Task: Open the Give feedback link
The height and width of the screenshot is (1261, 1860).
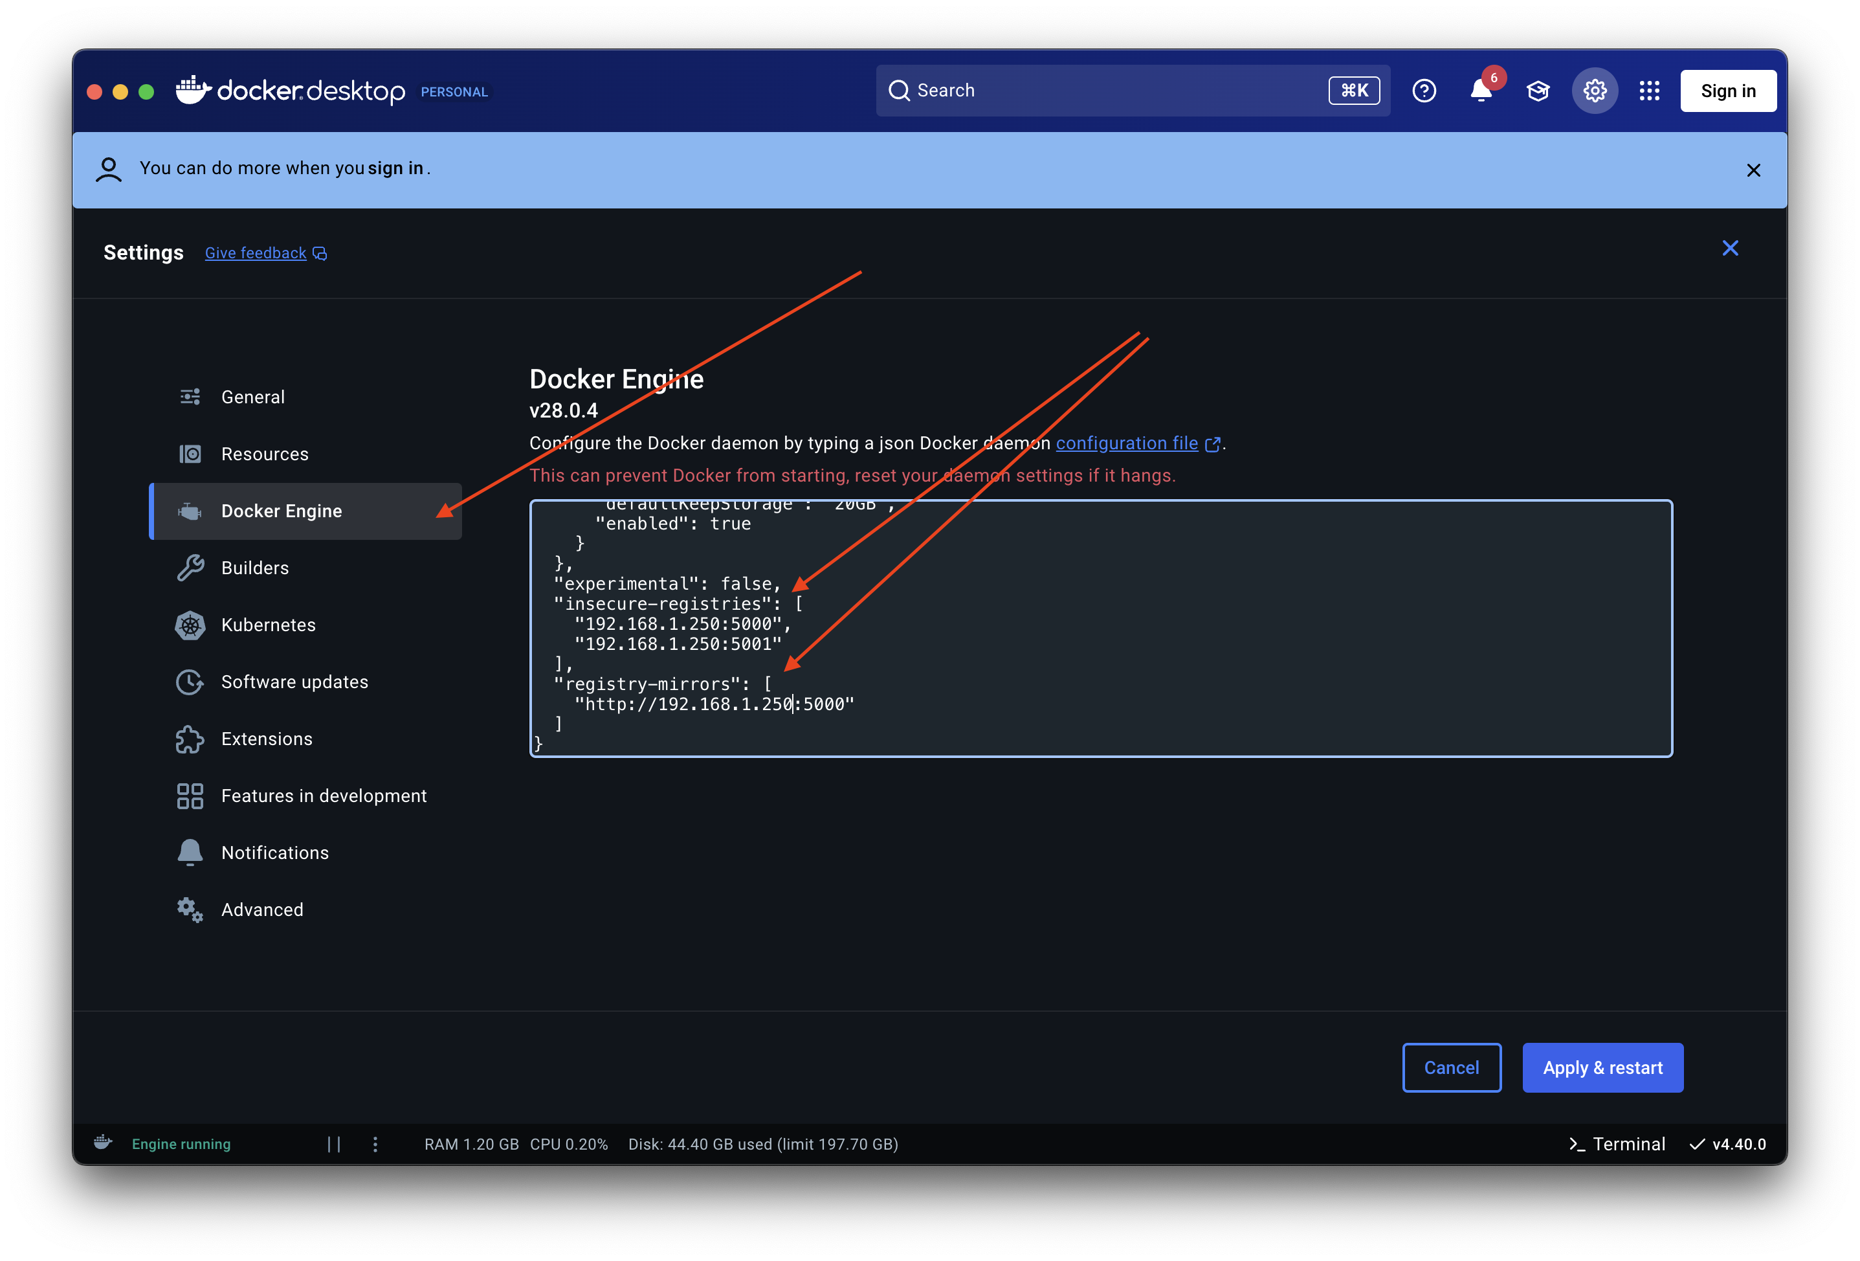Action: coord(255,253)
